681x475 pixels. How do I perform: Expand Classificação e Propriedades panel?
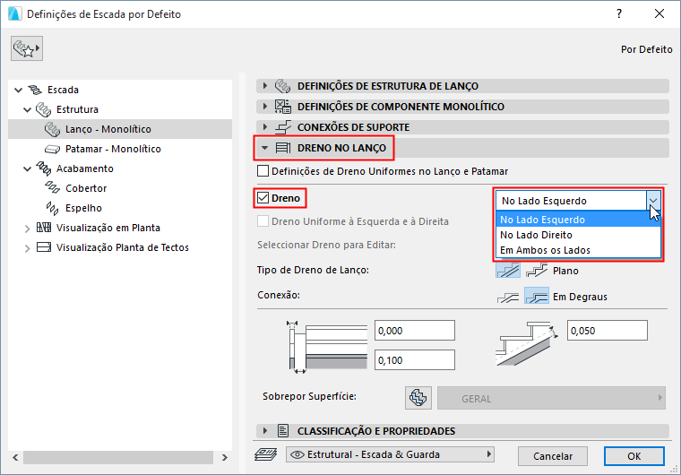(x=264, y=431)
